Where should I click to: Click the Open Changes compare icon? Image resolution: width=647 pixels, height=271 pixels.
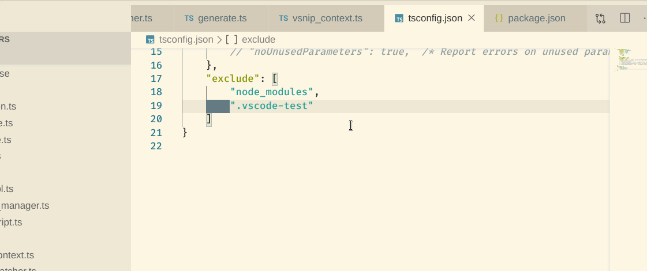[x=601, y=18]
